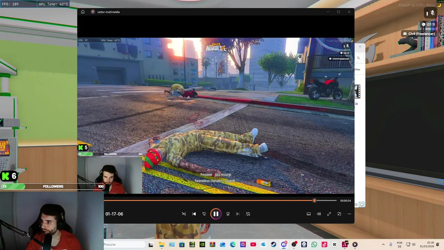Open the volume control in player
The image size is (444, 250).
319,214
